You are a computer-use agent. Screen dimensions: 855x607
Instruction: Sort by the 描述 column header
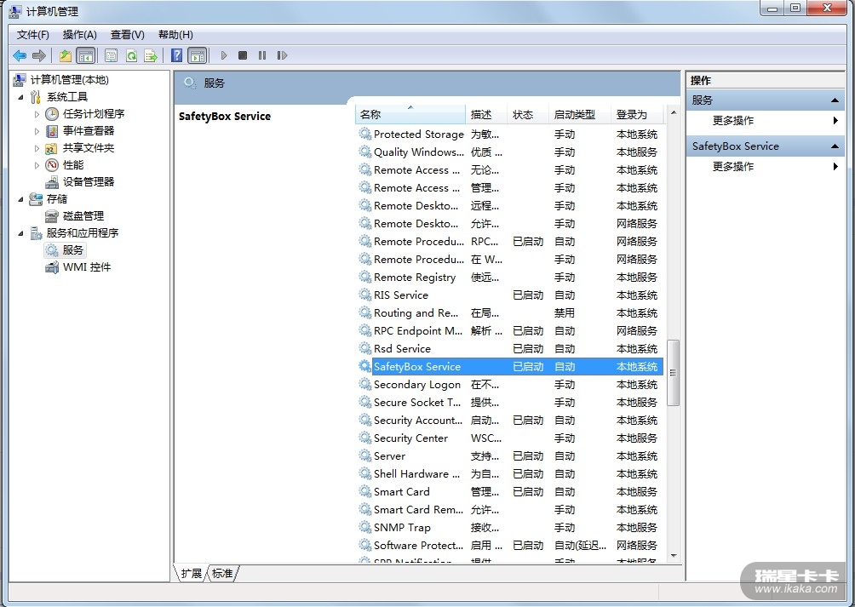coord(486,114)
